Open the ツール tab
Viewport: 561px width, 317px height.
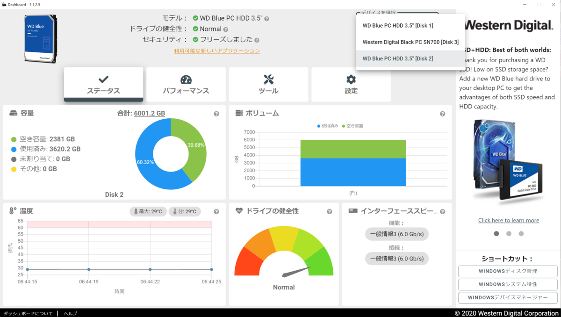tap(268, 85)
